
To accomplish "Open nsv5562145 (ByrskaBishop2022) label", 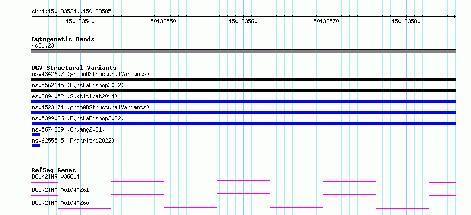I will pyautogui.click(x=78, y=85).
